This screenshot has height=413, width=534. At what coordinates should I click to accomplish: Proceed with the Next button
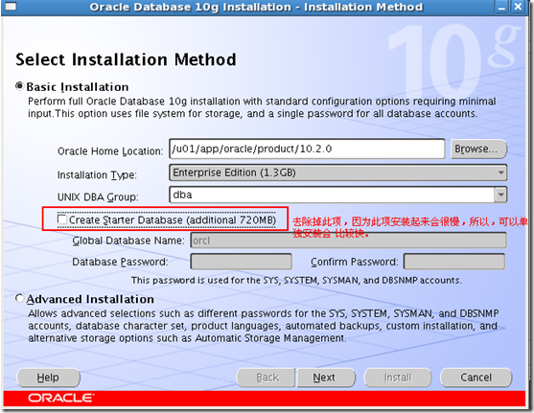326,378
